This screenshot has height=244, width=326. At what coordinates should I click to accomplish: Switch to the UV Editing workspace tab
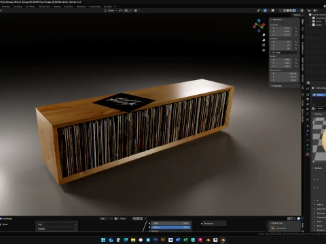point(30,7)
